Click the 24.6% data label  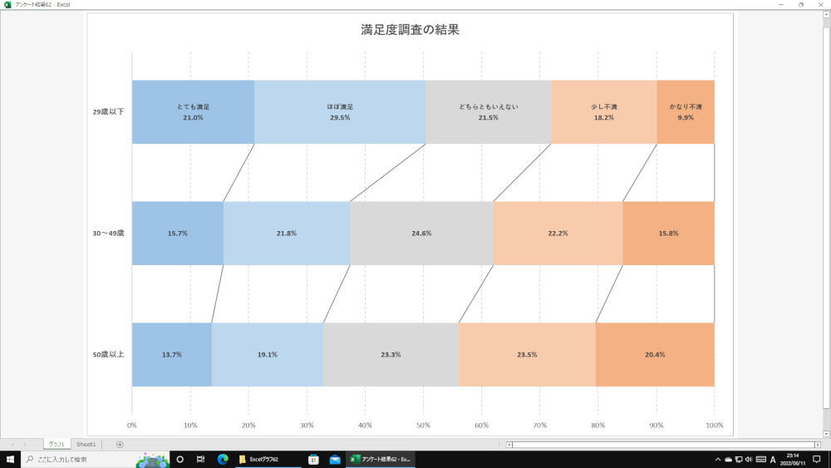421,234
